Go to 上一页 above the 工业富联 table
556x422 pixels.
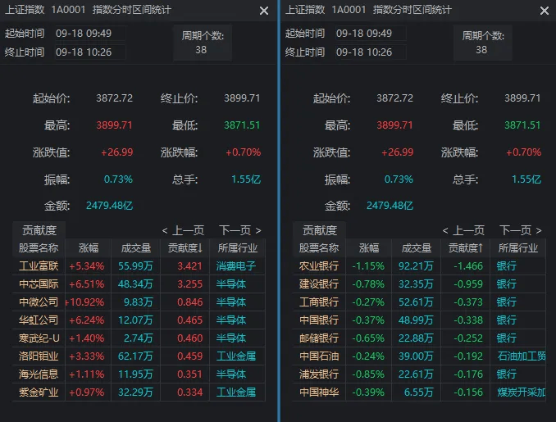coord(183,230)
